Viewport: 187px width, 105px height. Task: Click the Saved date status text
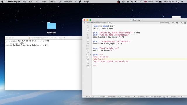pos(150,97)
